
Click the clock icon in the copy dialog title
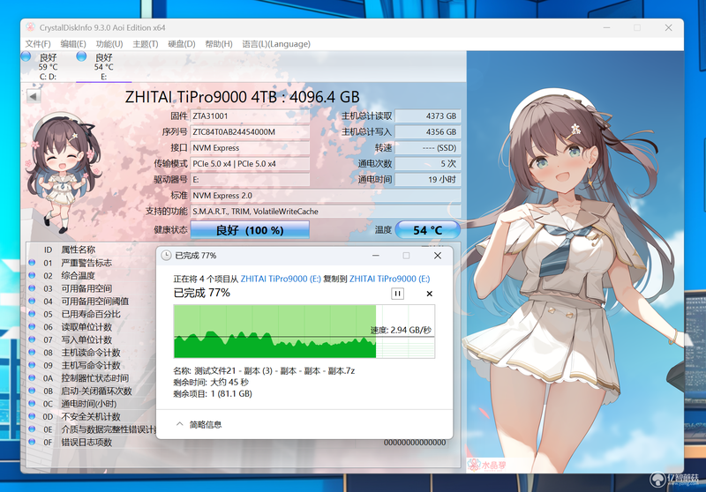[x=166, y=256]
